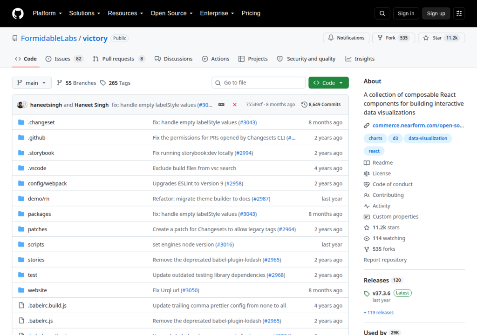Switch to the Issues tab
Screen dimensions: 477x335
64,59
